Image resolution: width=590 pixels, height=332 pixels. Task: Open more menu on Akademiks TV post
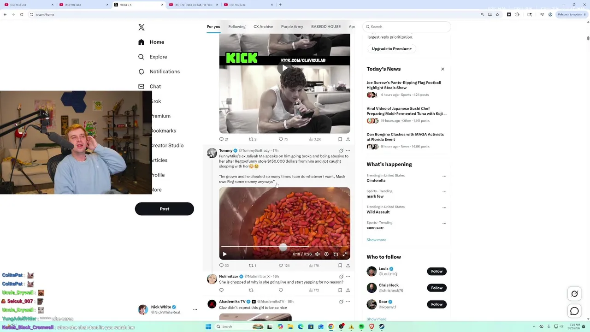(x=348, y=302)
